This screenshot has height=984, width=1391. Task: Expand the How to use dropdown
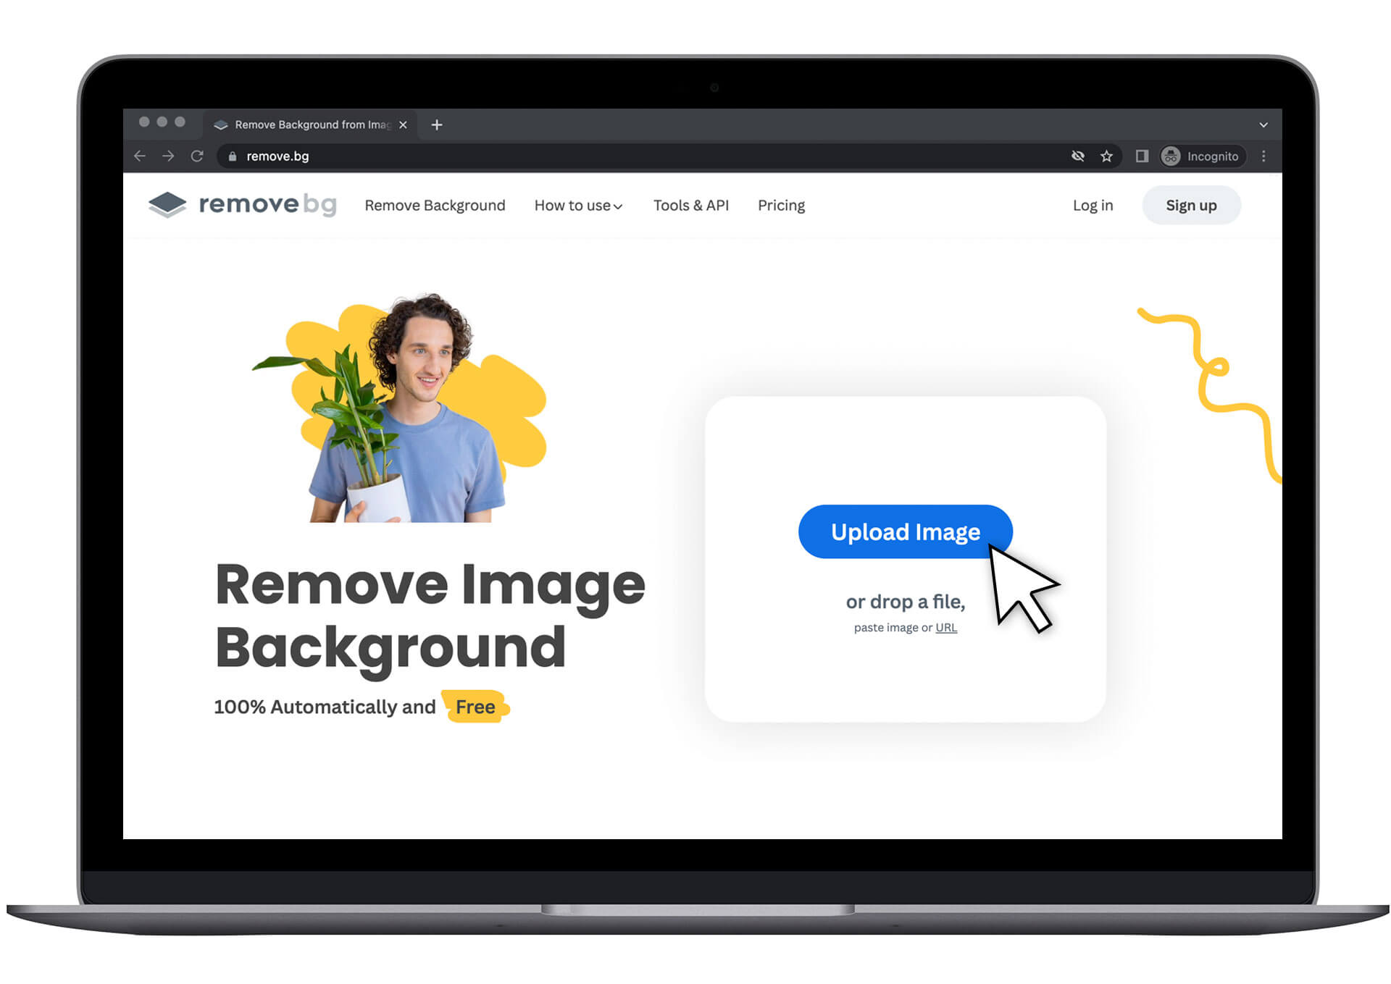click(578, 204)
